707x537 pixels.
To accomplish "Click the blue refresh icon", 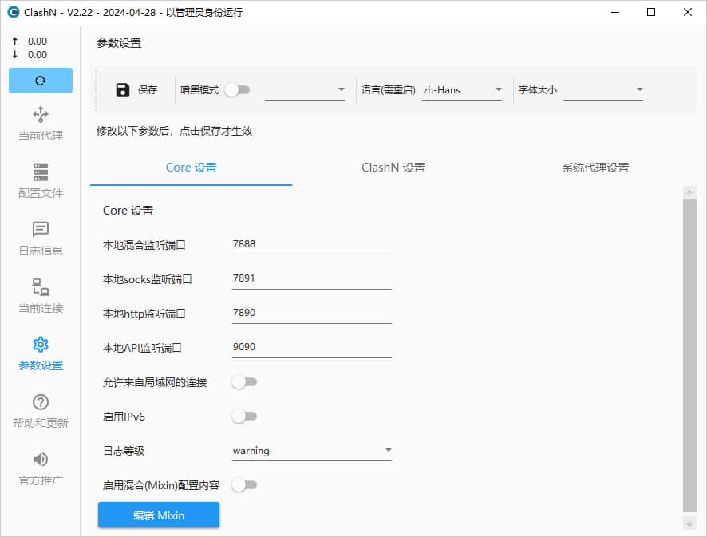I will pos(40,81).
